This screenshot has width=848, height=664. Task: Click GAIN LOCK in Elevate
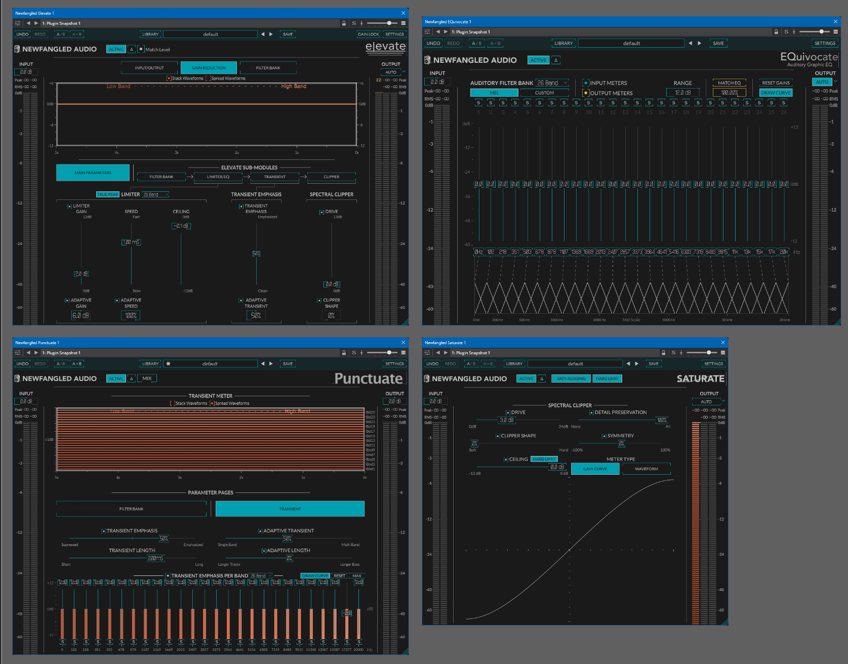coord(368,34)
